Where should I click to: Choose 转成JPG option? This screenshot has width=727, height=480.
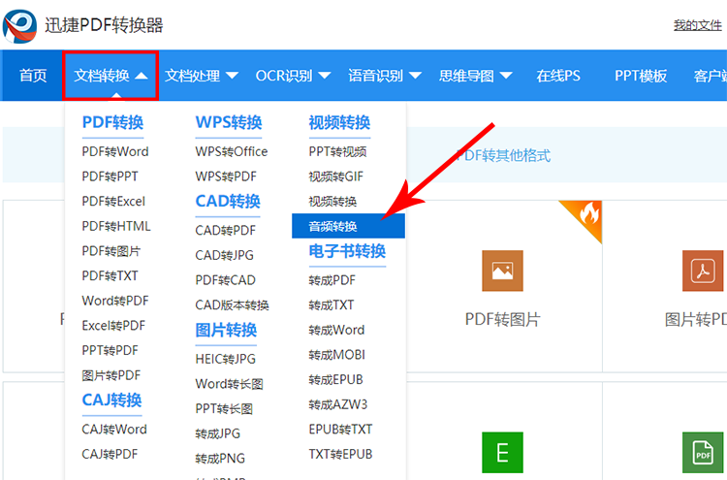click(x=218, y=433)
